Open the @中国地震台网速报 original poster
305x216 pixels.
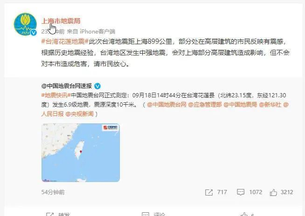[x=67, y=86]
